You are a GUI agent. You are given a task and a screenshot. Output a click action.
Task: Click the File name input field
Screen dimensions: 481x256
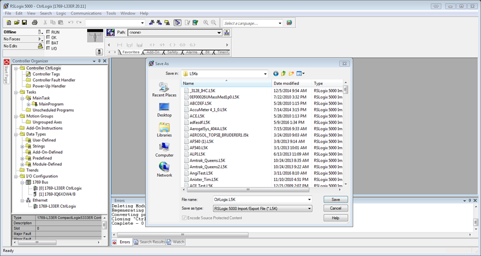pyautogui.click(x=263, y=200)
